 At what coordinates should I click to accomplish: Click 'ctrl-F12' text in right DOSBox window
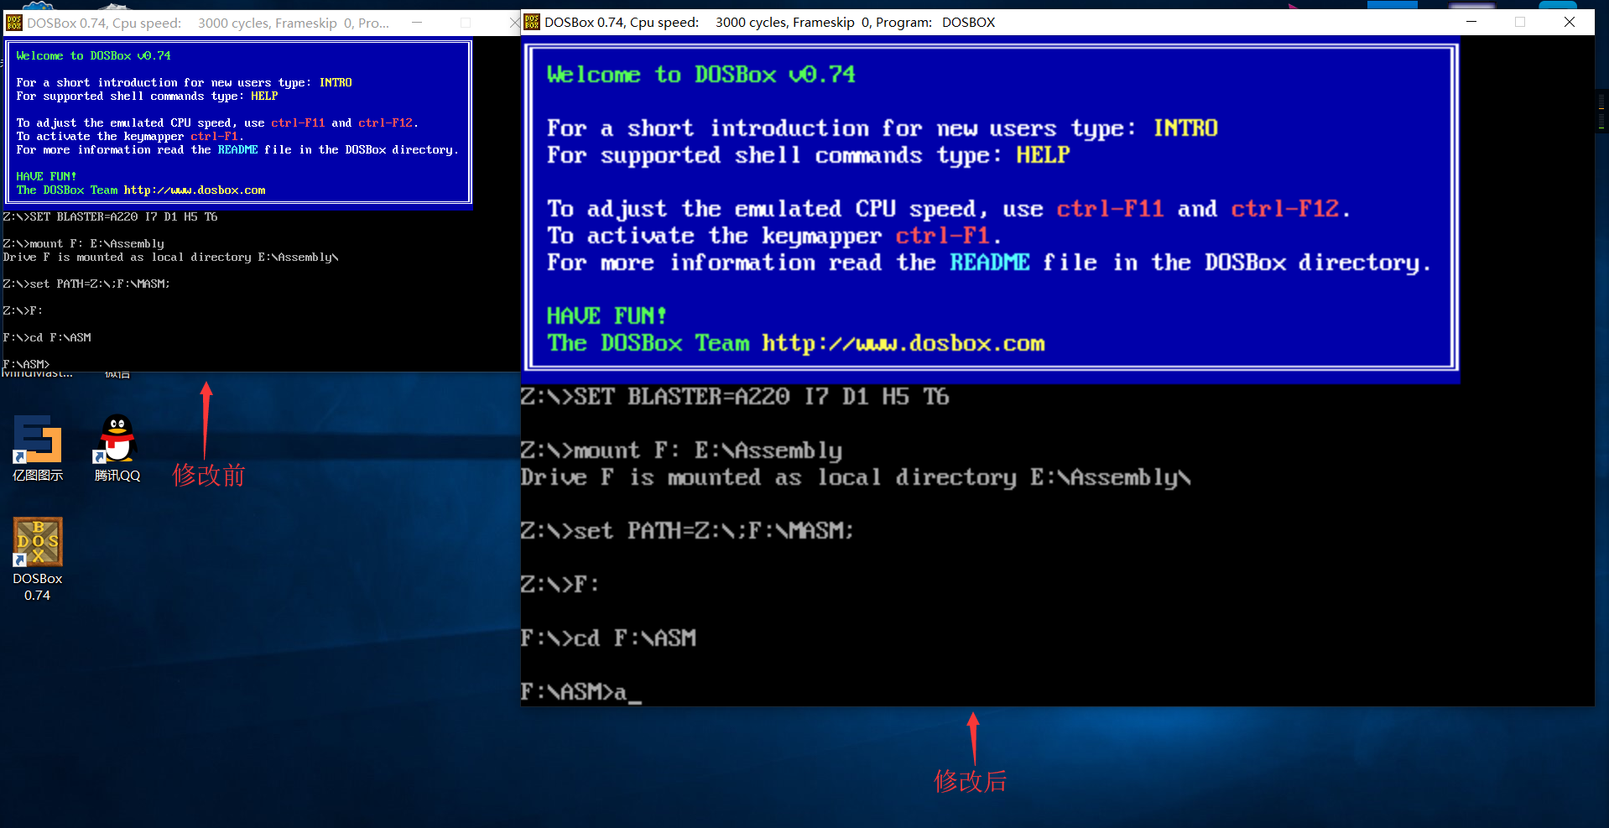click(1284, 209)
